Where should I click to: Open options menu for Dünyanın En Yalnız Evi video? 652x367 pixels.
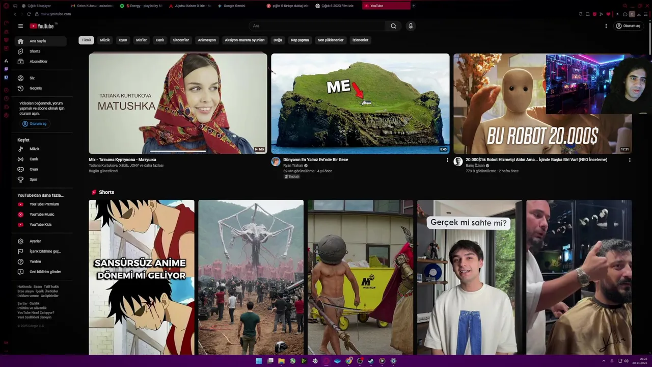[447, 160]
